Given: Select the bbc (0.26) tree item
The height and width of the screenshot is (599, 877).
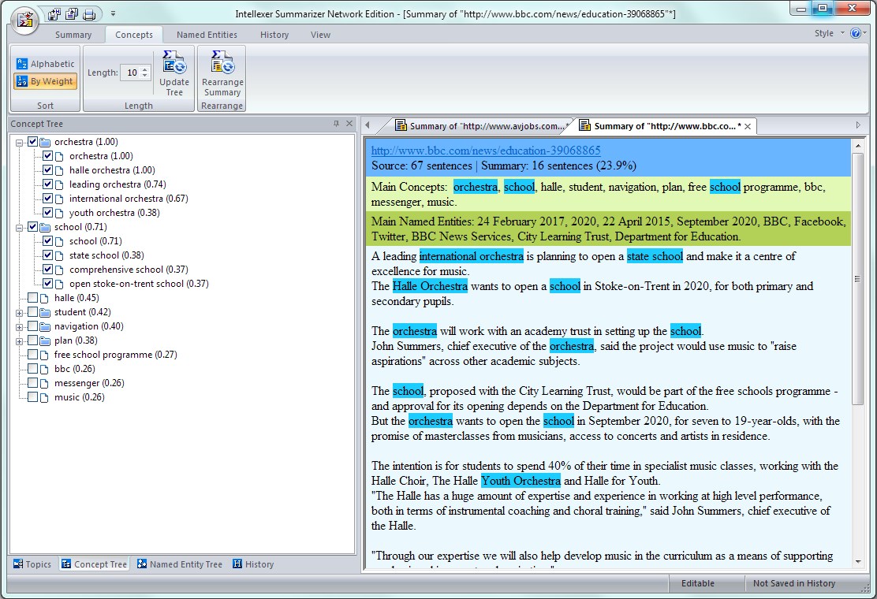Looking at the screenshot, I should pyautogui.click(x=74, y=369).
